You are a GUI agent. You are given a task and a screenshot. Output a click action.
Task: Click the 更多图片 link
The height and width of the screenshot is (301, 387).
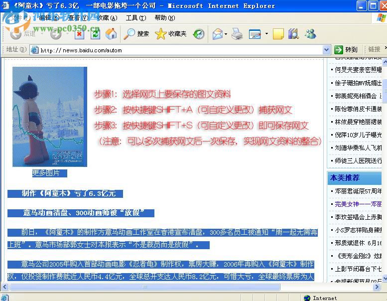pyautogui.click(x=46, y=173)
